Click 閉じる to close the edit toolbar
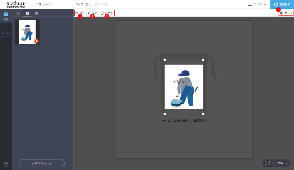The width and height of the screenshot is (294, 170). [x=286, y=13]
